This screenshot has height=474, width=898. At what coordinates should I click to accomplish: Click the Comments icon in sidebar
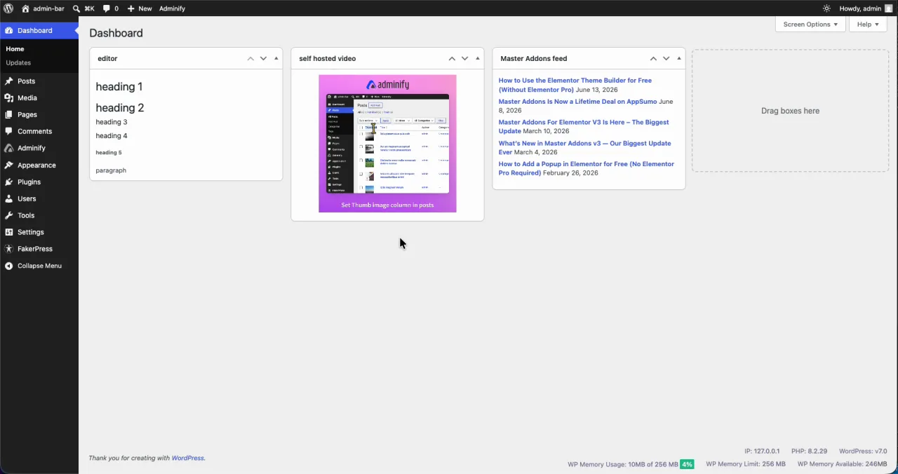click(8, 131)
